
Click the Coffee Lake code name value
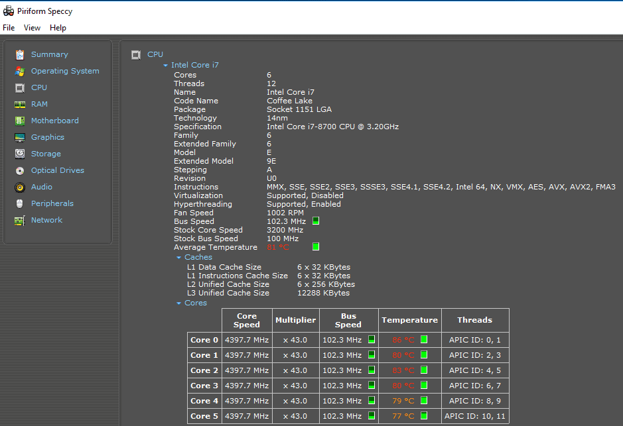[x=290, y=101]
